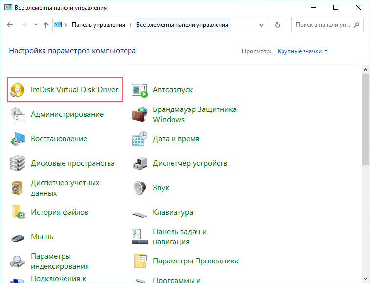Click the Панель задач и навигация icon
Image resolution: width=370 pixels, height=283 pixels.
[140, 237]
